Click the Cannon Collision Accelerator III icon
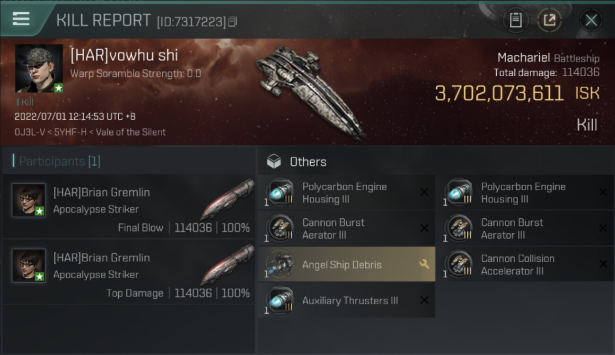 tap(458, 265)
